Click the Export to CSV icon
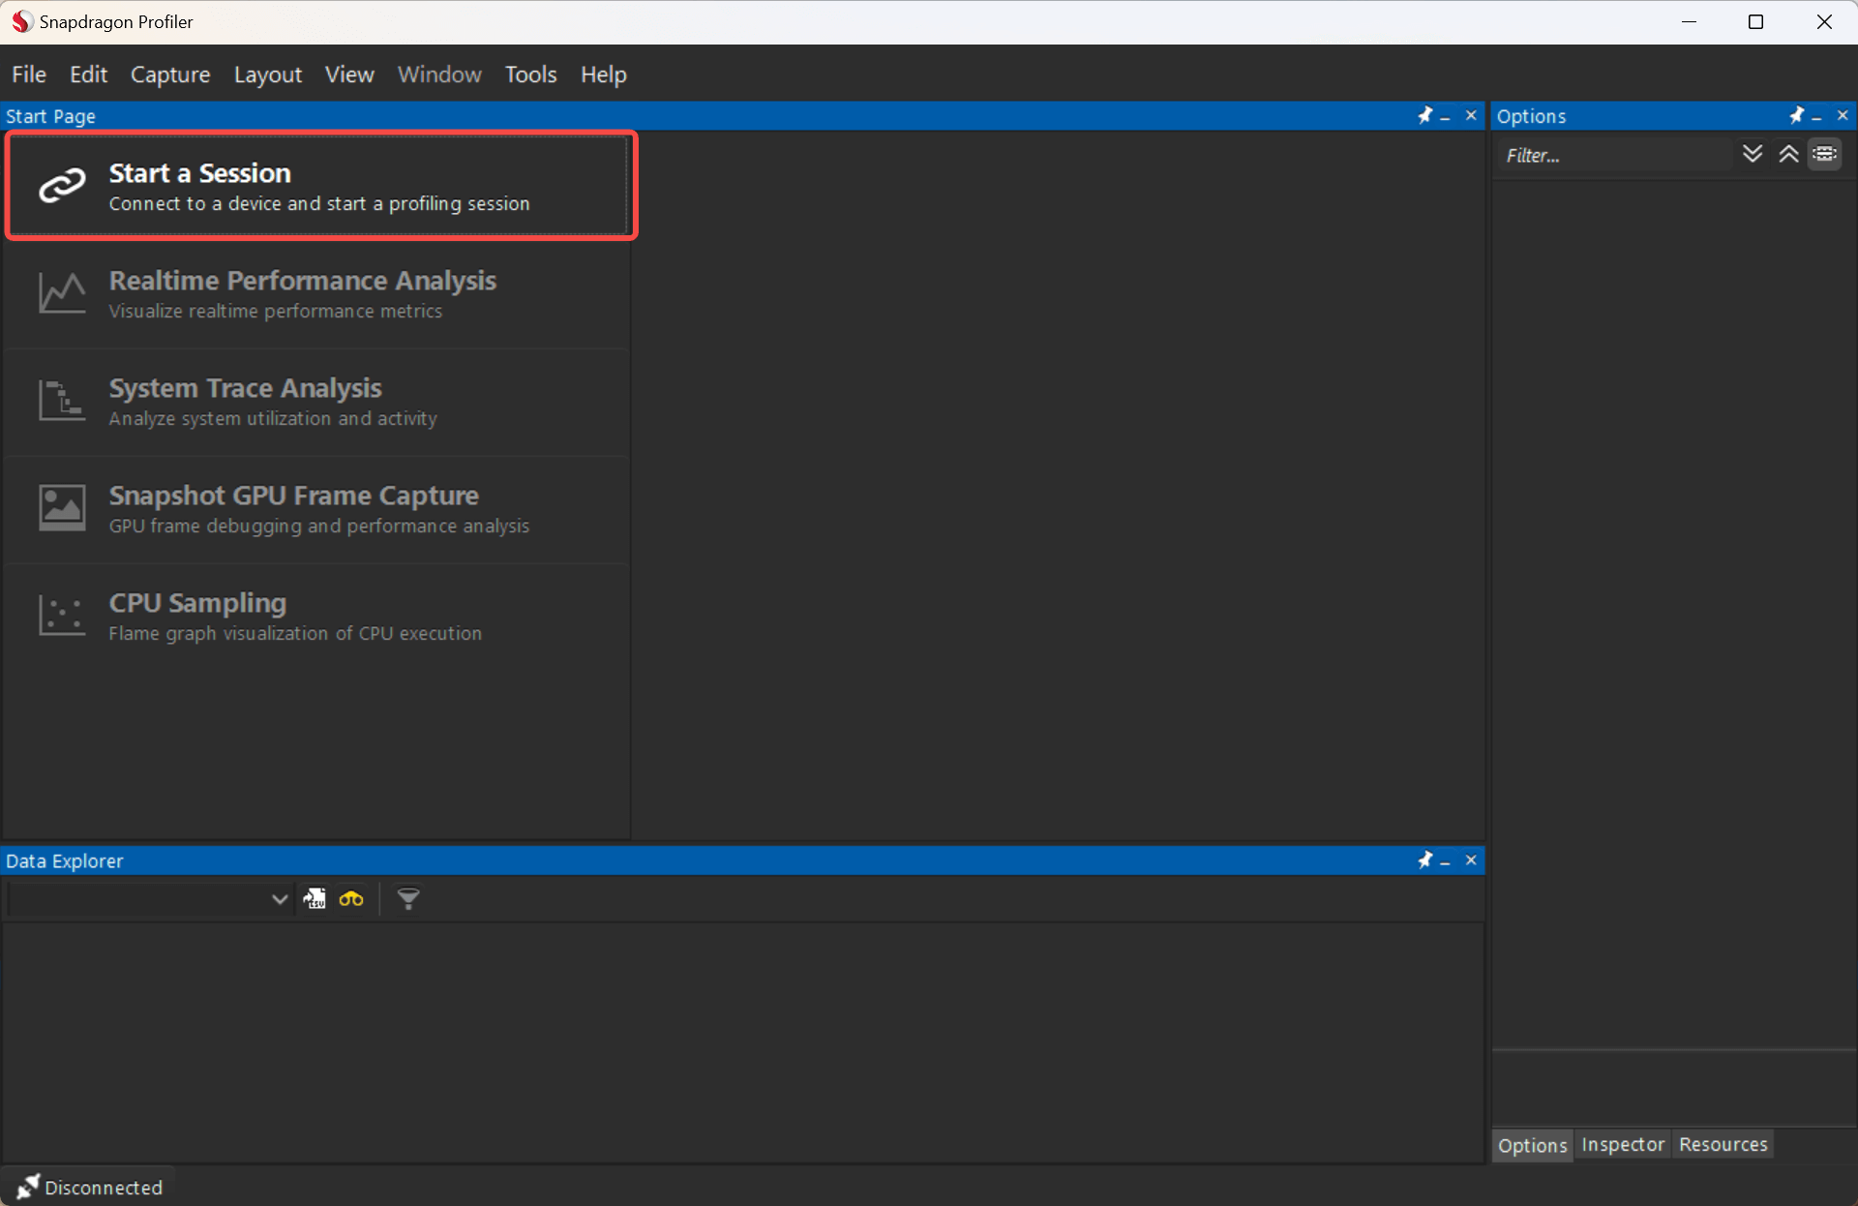 pos(315,899)
